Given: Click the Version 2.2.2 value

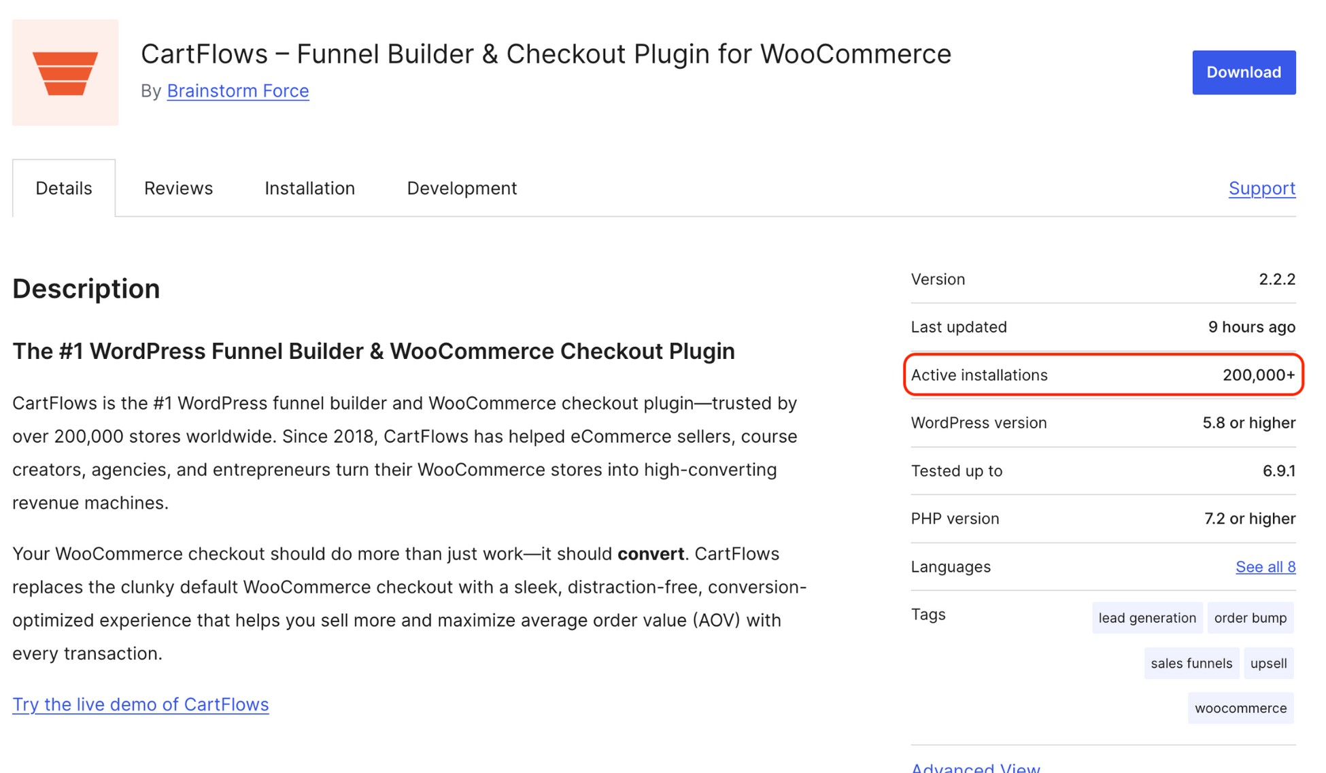Looking at the screenshot, I should pyautogui.click(x=1274, y=279).
